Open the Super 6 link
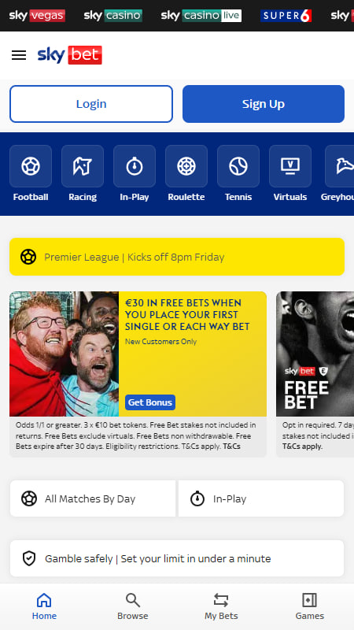The image size is (354, 630). (x=286, y=16)
